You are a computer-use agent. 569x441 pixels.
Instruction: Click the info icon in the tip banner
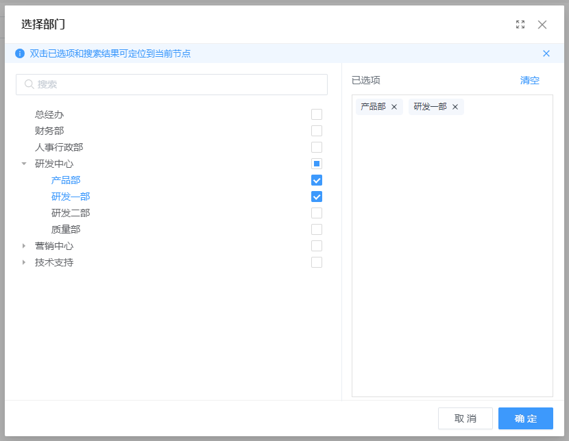coord(20,53)
